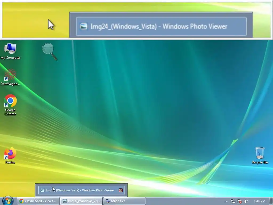Launch the Google Chrome desktop shortcut
The image size is (273, 205).
click(x=10, y=105)
